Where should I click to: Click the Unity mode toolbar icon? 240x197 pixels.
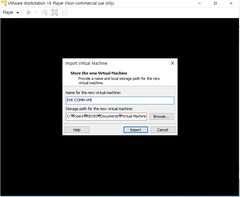65,12
